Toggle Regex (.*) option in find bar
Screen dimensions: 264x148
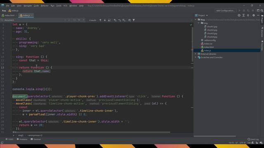pyautogui.click(x=83, y=20)
